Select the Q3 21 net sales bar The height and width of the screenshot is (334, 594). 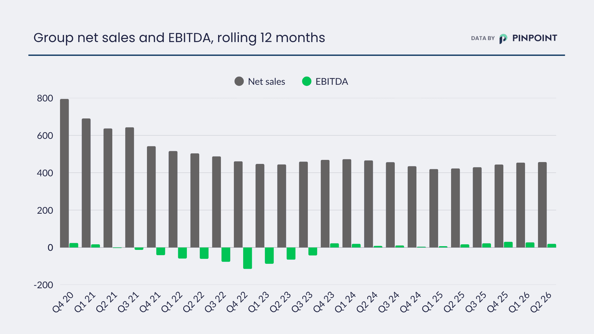click(x=130, y=187)
